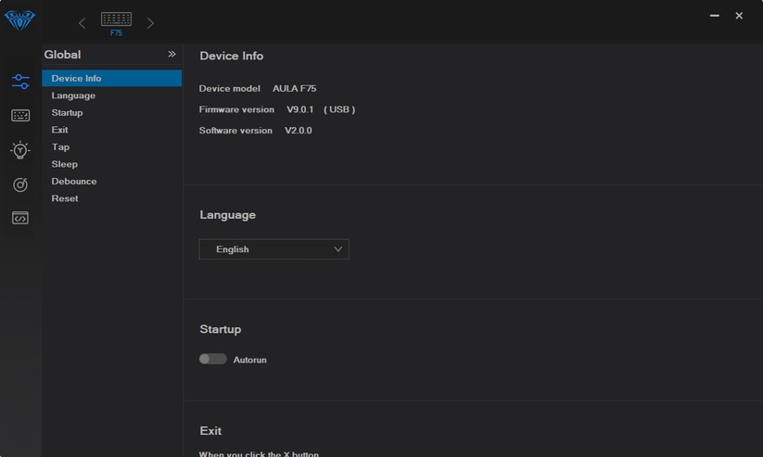Open the global settings sliders icon
The height and width of the screenshot is (457, 763).
coord(20,82)
